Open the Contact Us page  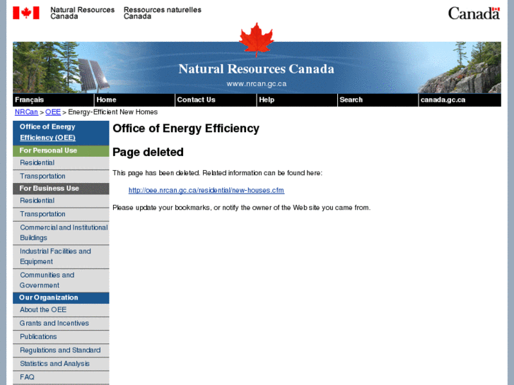(x=196, y=100)
